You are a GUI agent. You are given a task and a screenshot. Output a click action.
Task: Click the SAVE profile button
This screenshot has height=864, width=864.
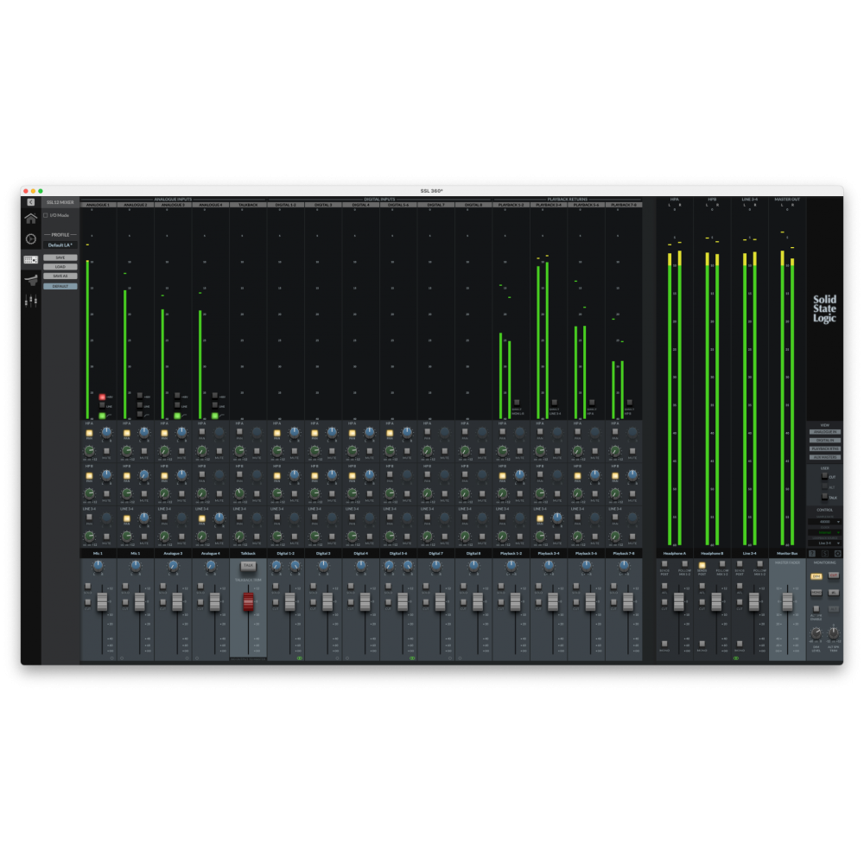click(x=60, y=257)
